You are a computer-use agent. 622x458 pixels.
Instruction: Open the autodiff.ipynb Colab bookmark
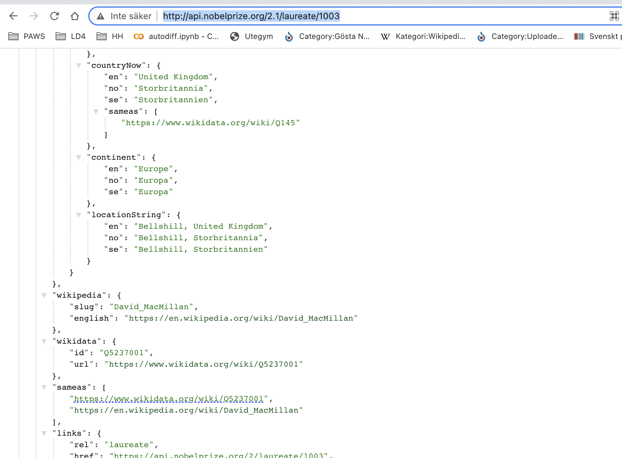[x=176, y=36]
